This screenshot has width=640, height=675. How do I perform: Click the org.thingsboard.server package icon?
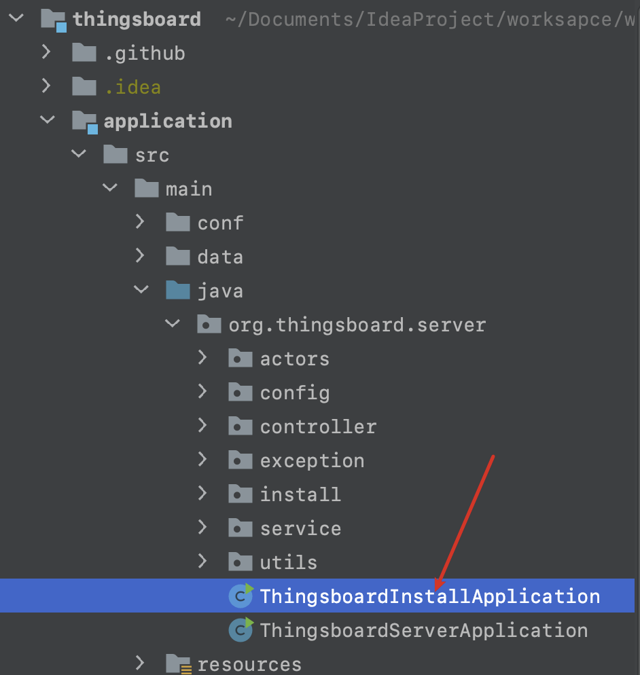209,324
